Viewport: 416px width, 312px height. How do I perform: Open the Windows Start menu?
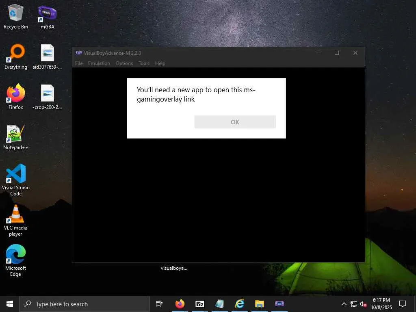[x=10, y=304]
